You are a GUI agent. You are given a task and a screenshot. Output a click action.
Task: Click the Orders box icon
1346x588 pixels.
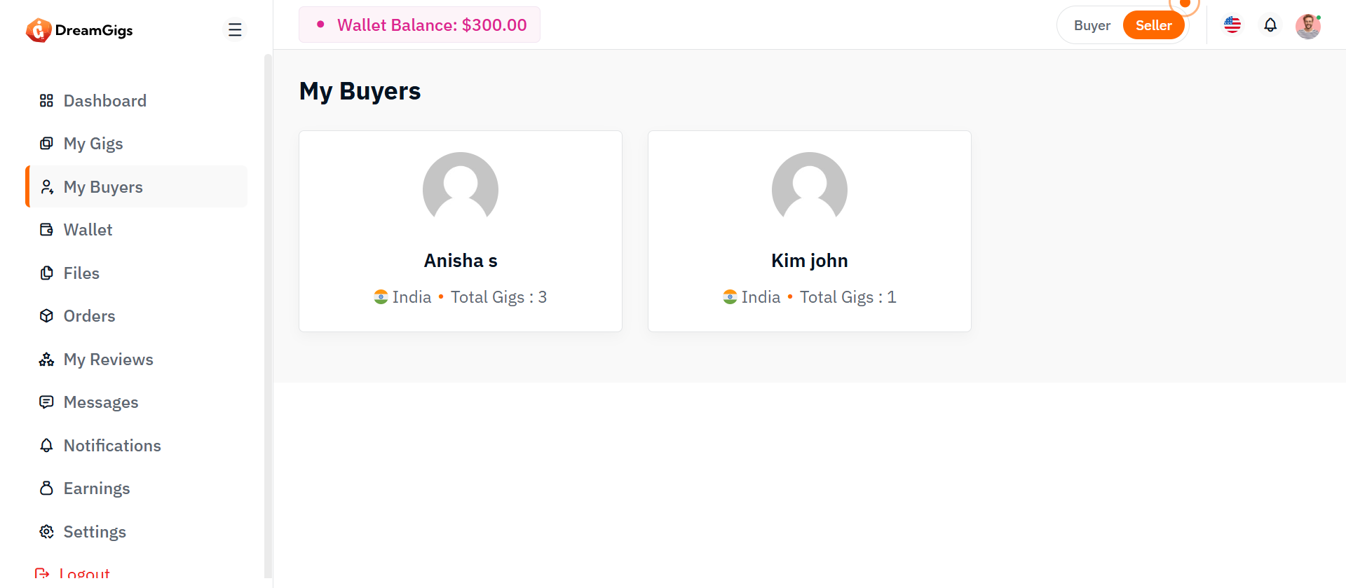(x=46, y=316)
